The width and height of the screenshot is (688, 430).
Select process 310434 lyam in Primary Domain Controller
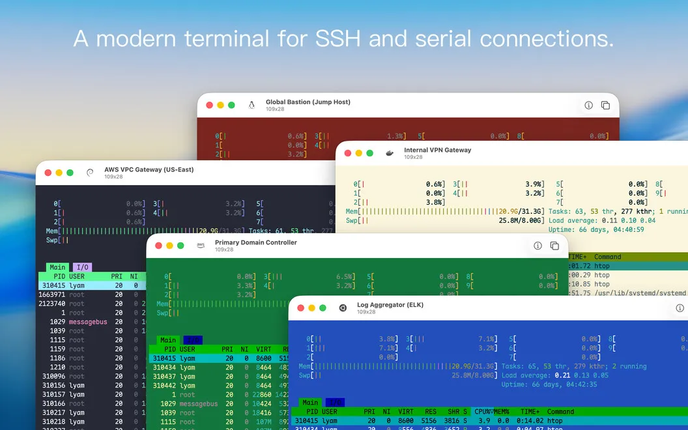(218, 367)
